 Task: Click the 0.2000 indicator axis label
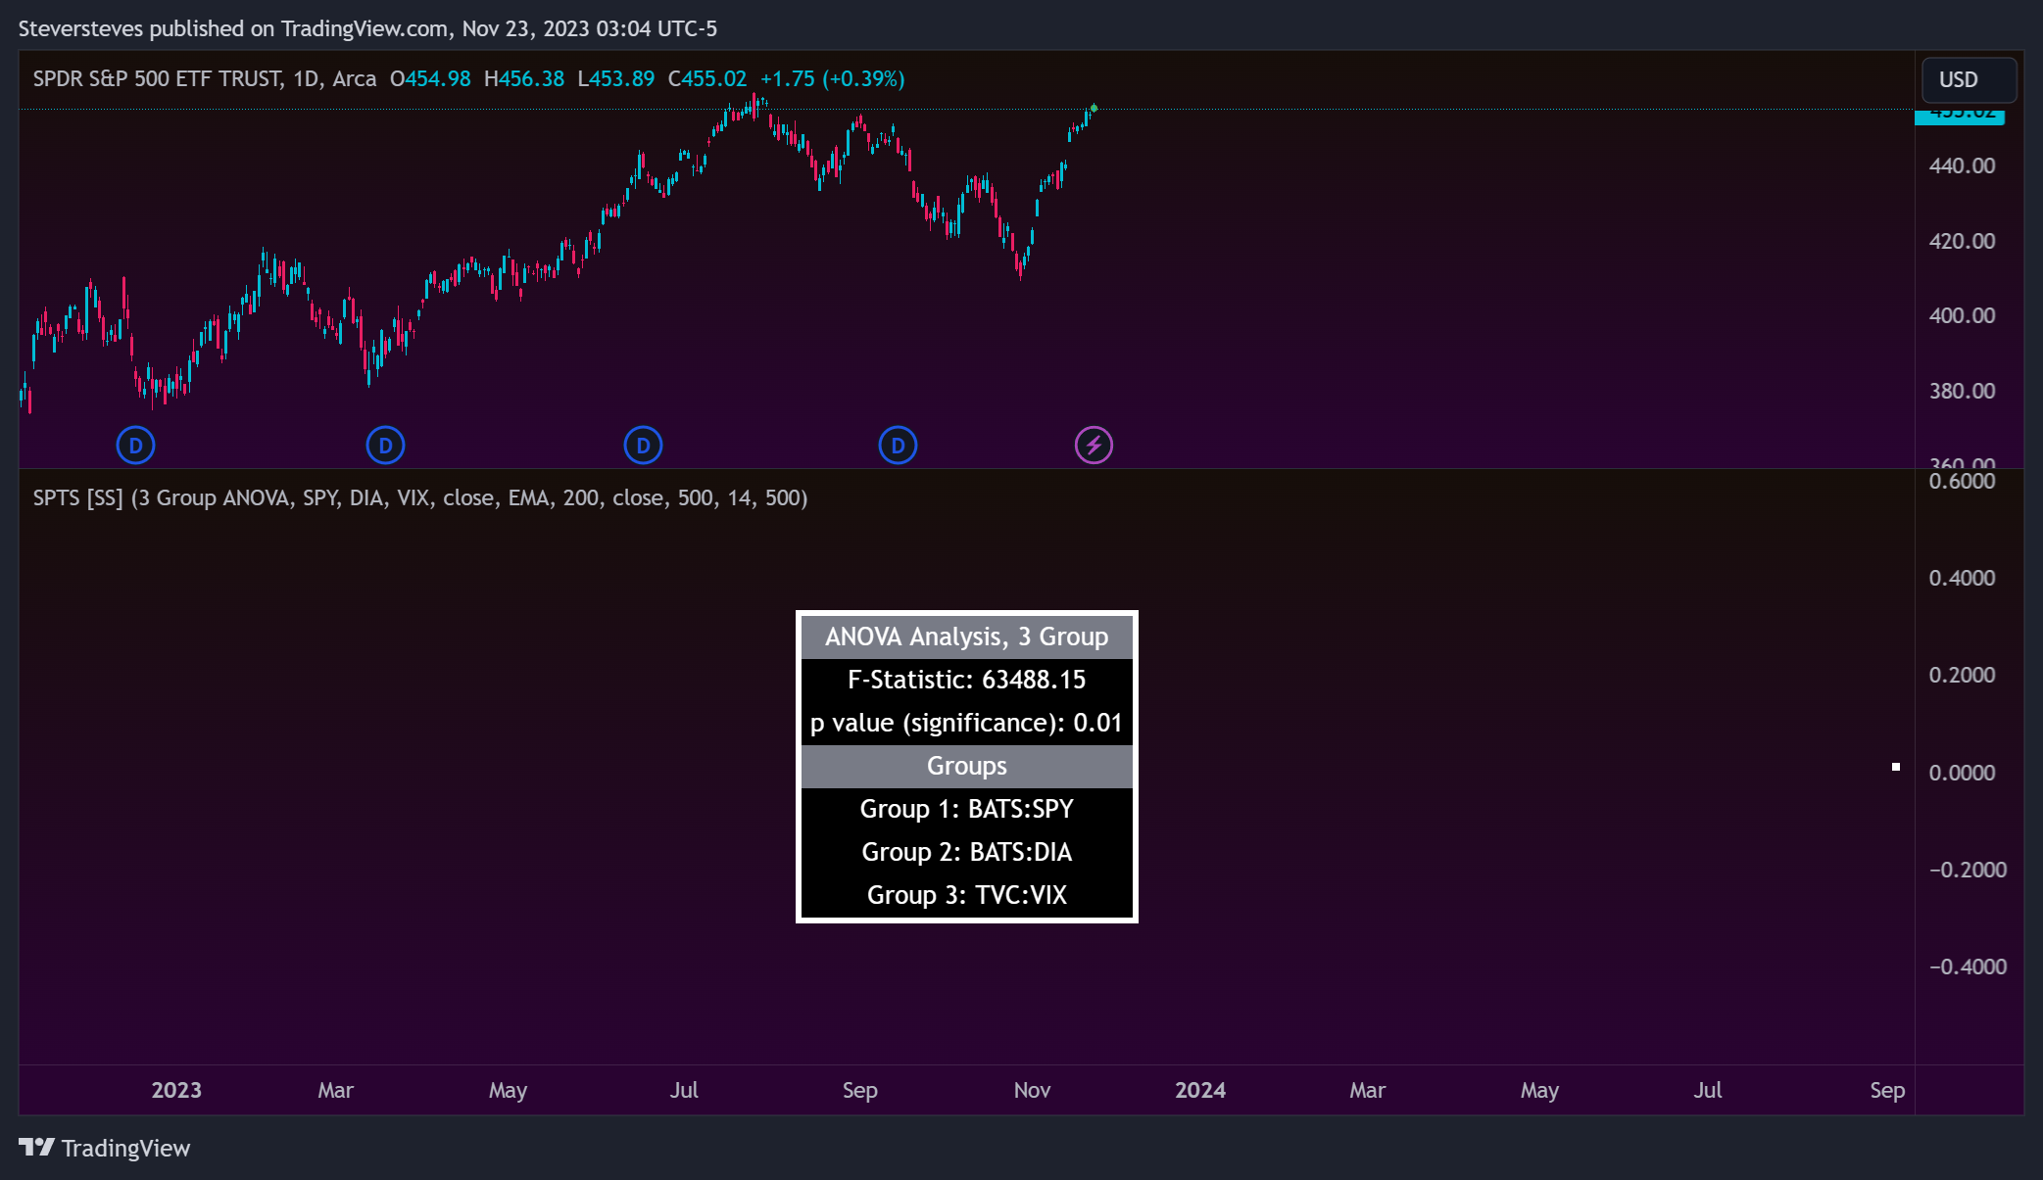tap(1962, 675)
